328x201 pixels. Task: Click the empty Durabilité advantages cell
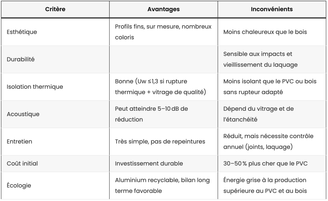coord(163,59)
